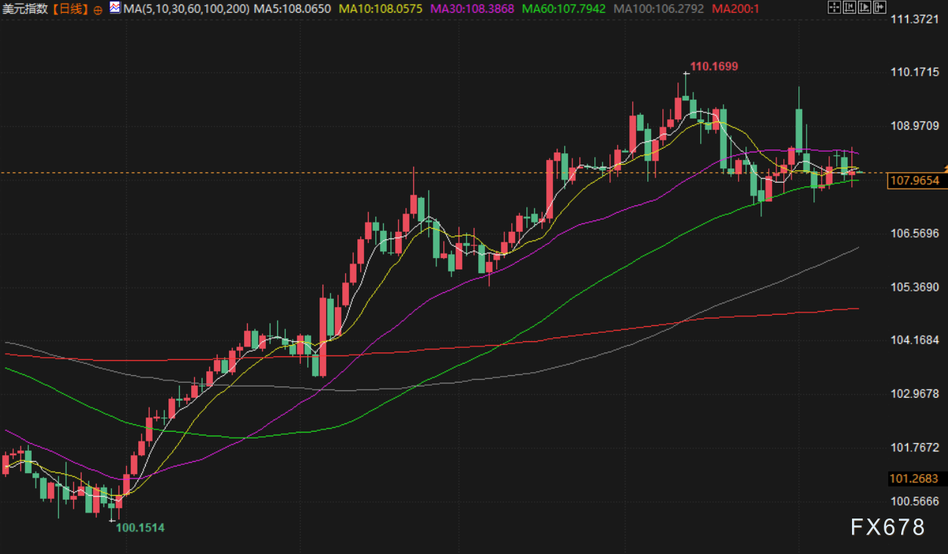Click the small orange lightning marker on price axis

click(944, 165)
